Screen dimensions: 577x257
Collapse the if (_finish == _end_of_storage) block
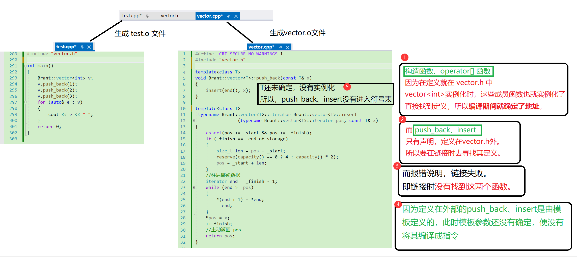(194, 139)
